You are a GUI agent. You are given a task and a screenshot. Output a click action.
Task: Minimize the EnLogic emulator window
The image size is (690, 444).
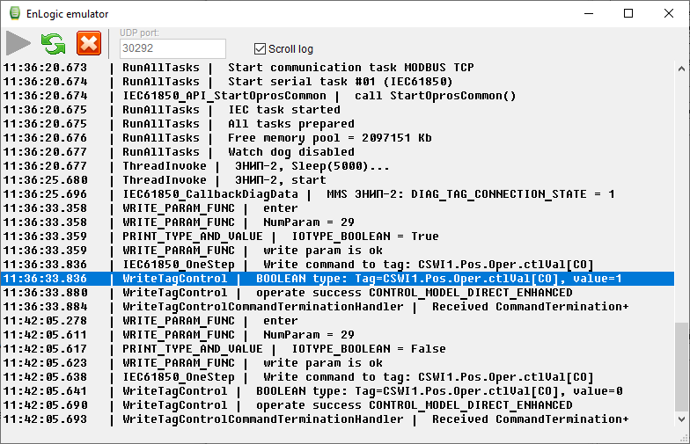coord(587,13)
